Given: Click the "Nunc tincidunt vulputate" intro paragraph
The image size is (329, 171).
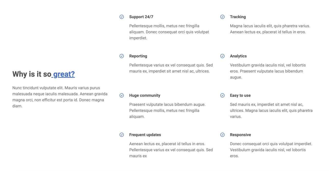Looking at the screenshot, I should 60,97.
